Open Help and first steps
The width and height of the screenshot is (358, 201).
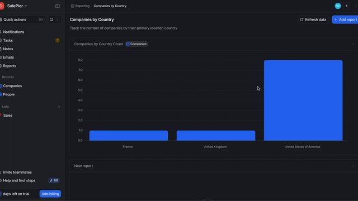pos(19,180)
